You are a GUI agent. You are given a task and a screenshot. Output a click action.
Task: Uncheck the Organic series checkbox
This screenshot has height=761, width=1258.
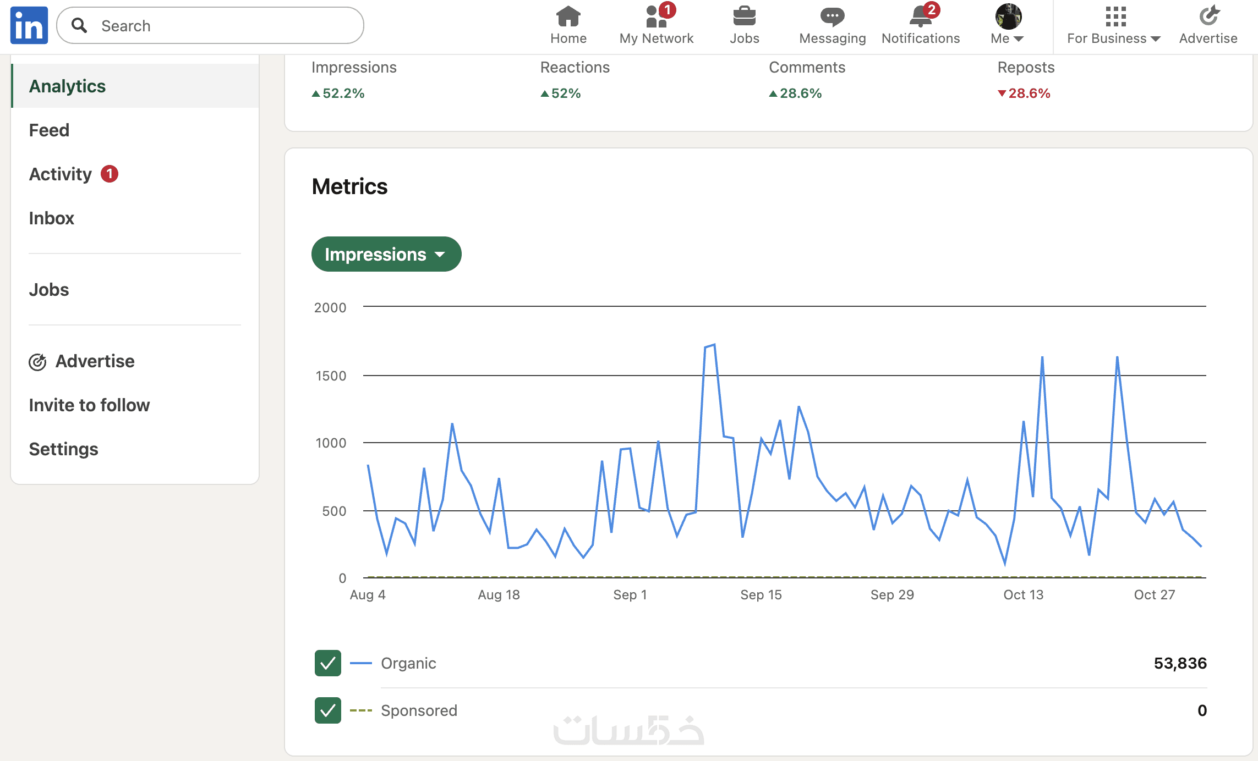click(x=327, y=663)
